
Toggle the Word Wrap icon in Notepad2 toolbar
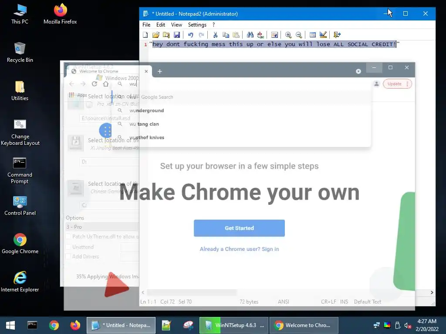click(274, 35)
